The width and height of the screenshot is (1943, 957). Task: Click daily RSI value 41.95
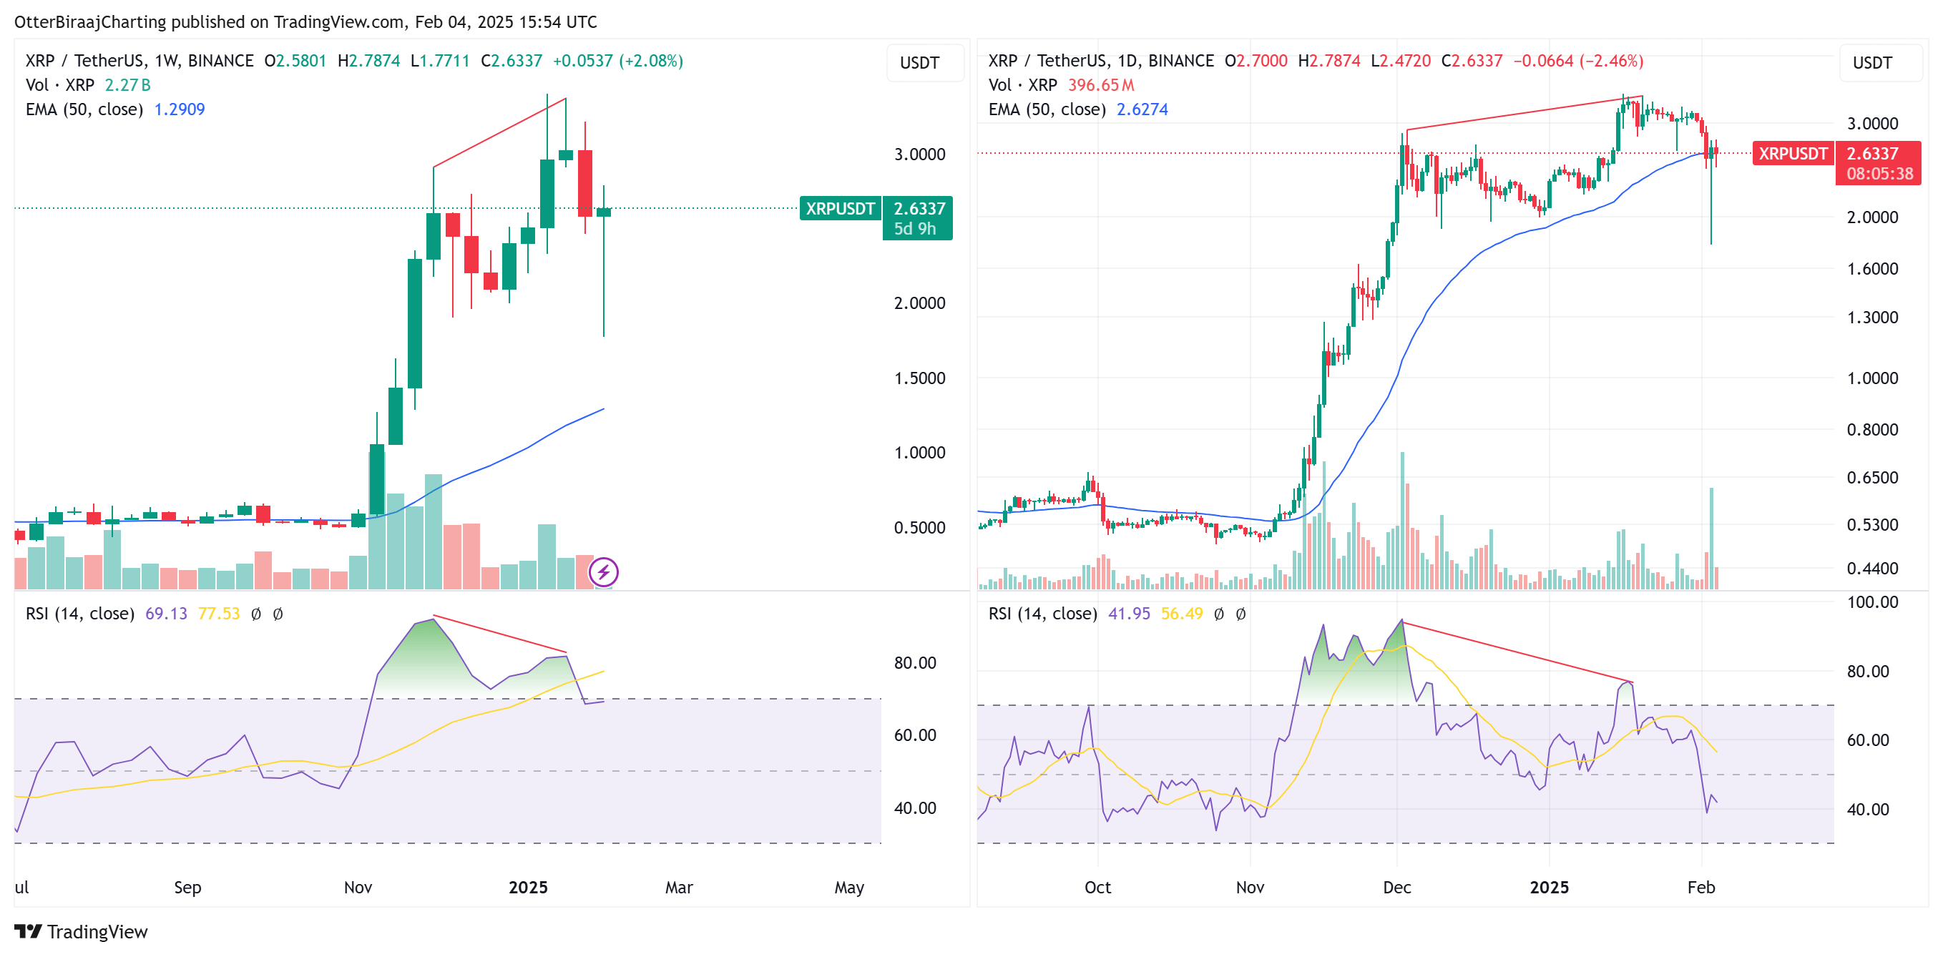[1129, 613]
